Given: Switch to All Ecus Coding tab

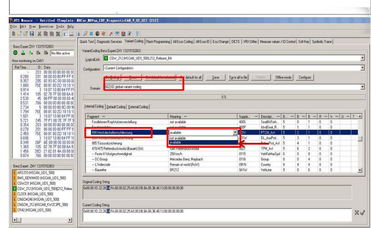Looking at the screenshot, I should click(x=183, y=42).
